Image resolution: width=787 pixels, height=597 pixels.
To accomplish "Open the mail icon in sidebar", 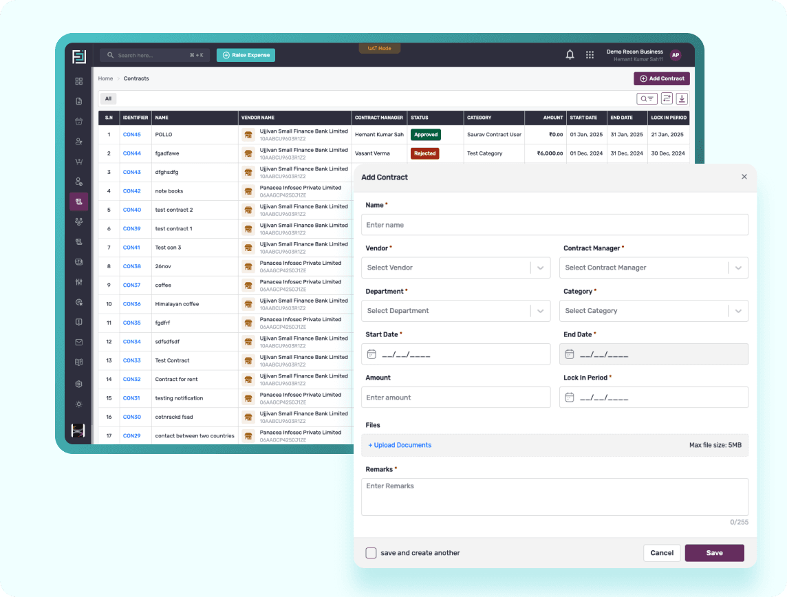I will pyautogui.click(x=79, y=342).
